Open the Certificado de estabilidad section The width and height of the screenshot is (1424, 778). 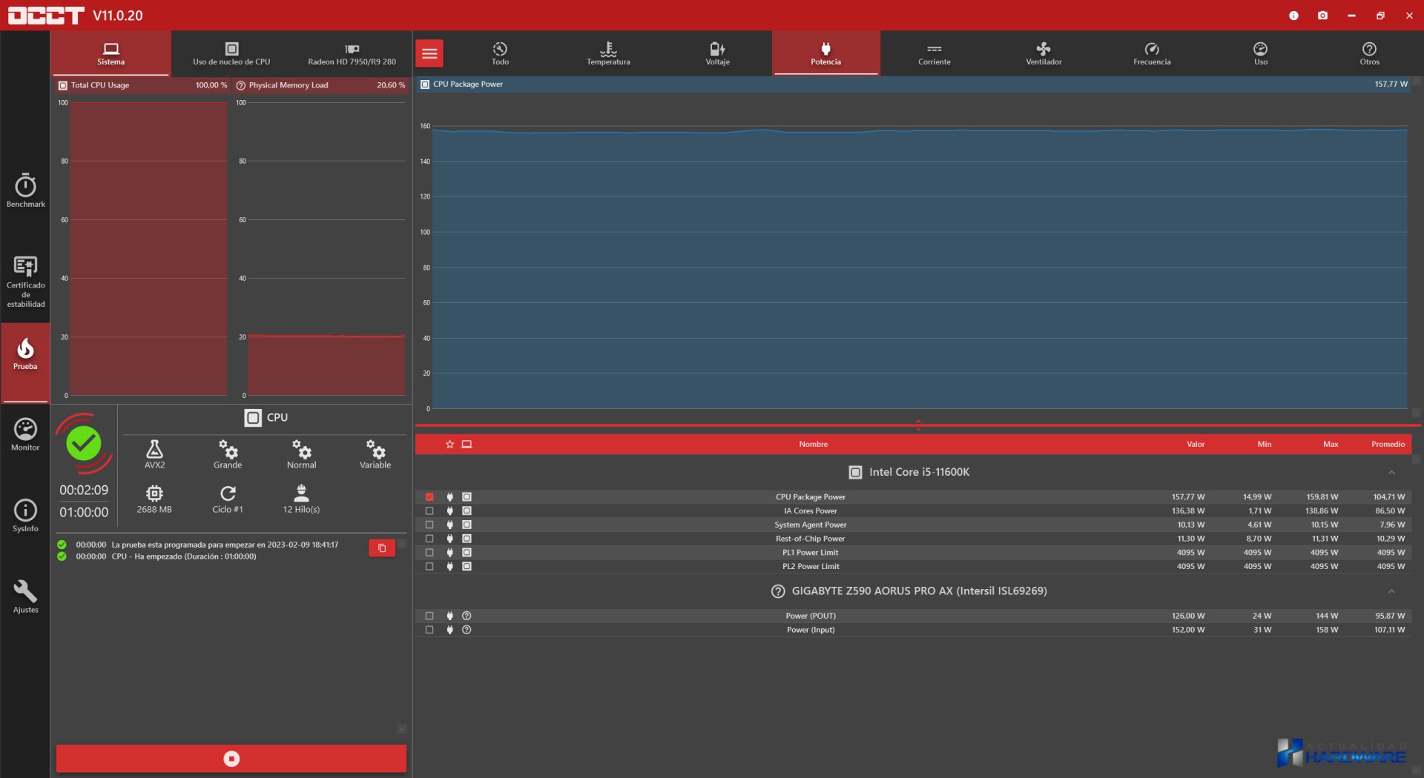[x=25, y=281]
